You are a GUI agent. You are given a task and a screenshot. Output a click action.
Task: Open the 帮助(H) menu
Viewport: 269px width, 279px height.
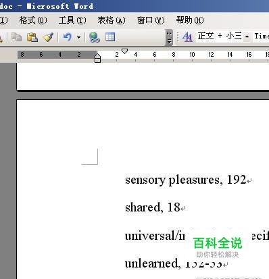coord(190,20)
